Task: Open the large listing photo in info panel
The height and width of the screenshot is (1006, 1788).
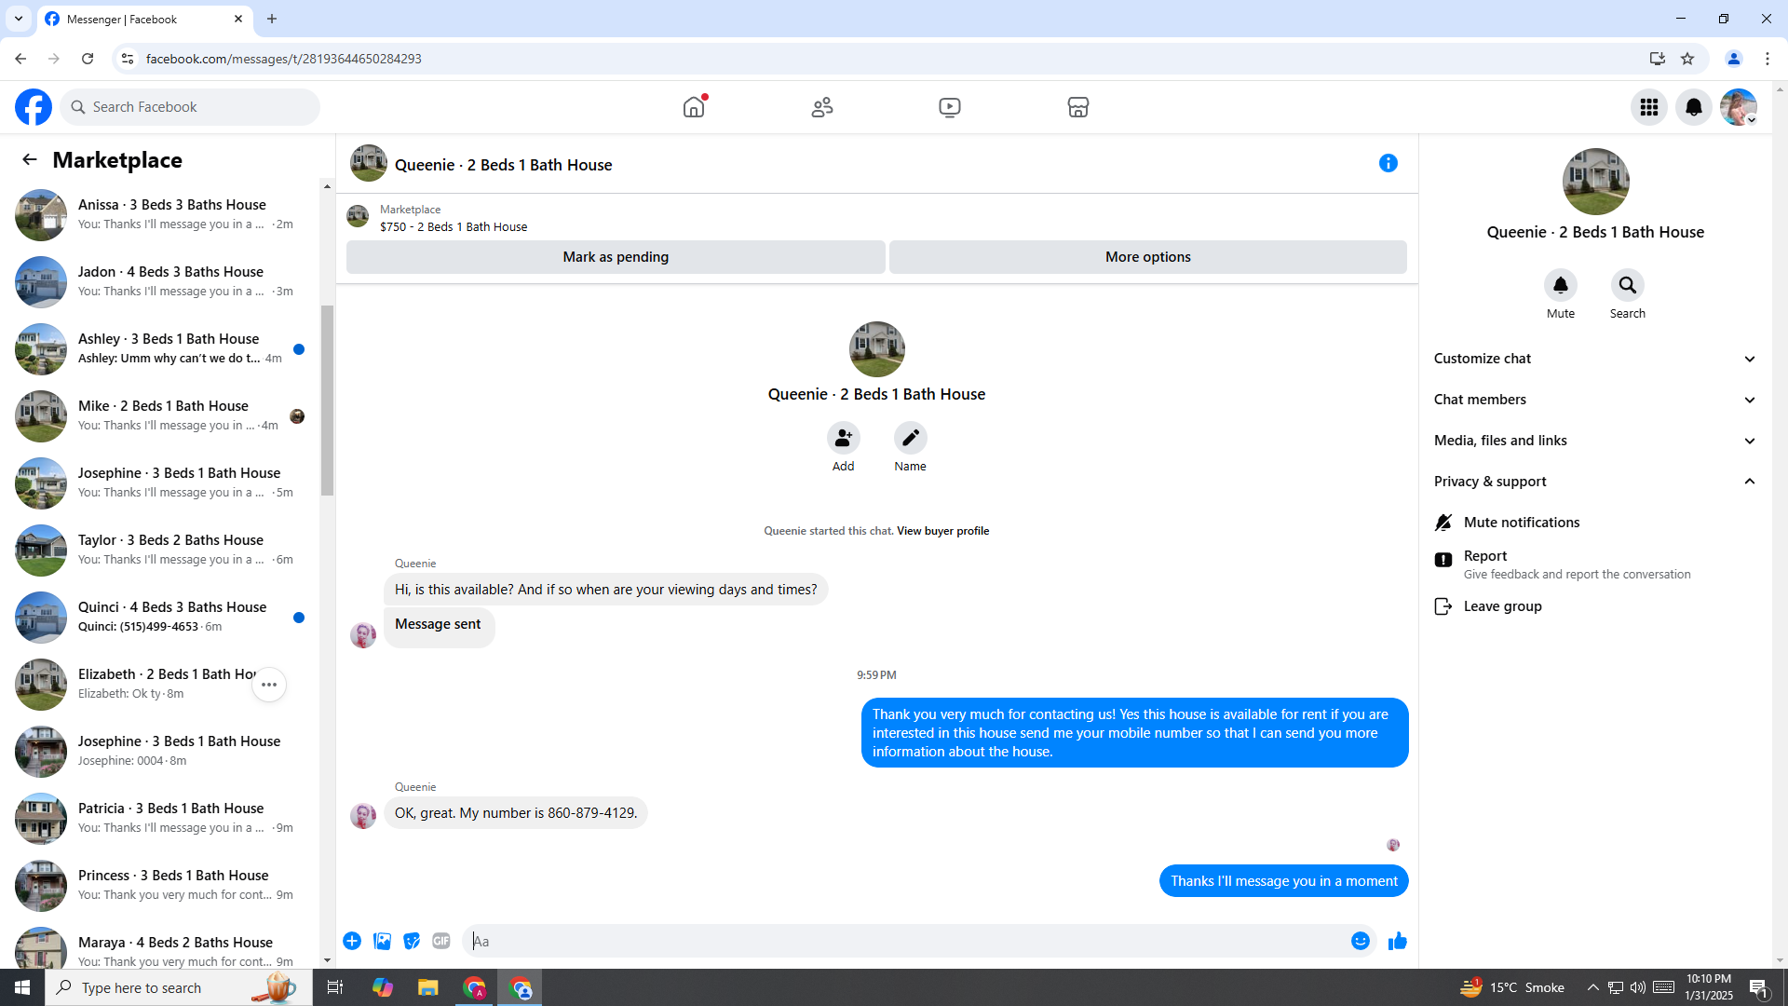Action: pyautogui.click(x=1595, y=182)
